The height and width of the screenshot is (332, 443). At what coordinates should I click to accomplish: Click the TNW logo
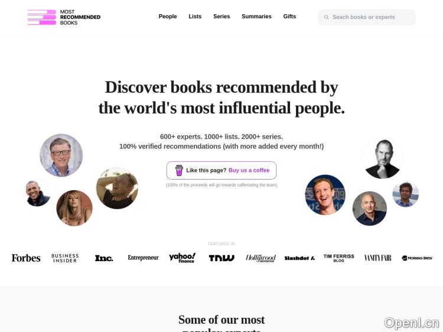click(221, 258)
